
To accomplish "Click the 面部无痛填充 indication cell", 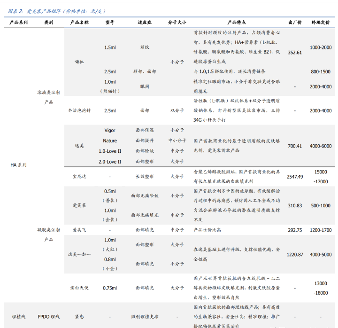I will click(145, 215).
